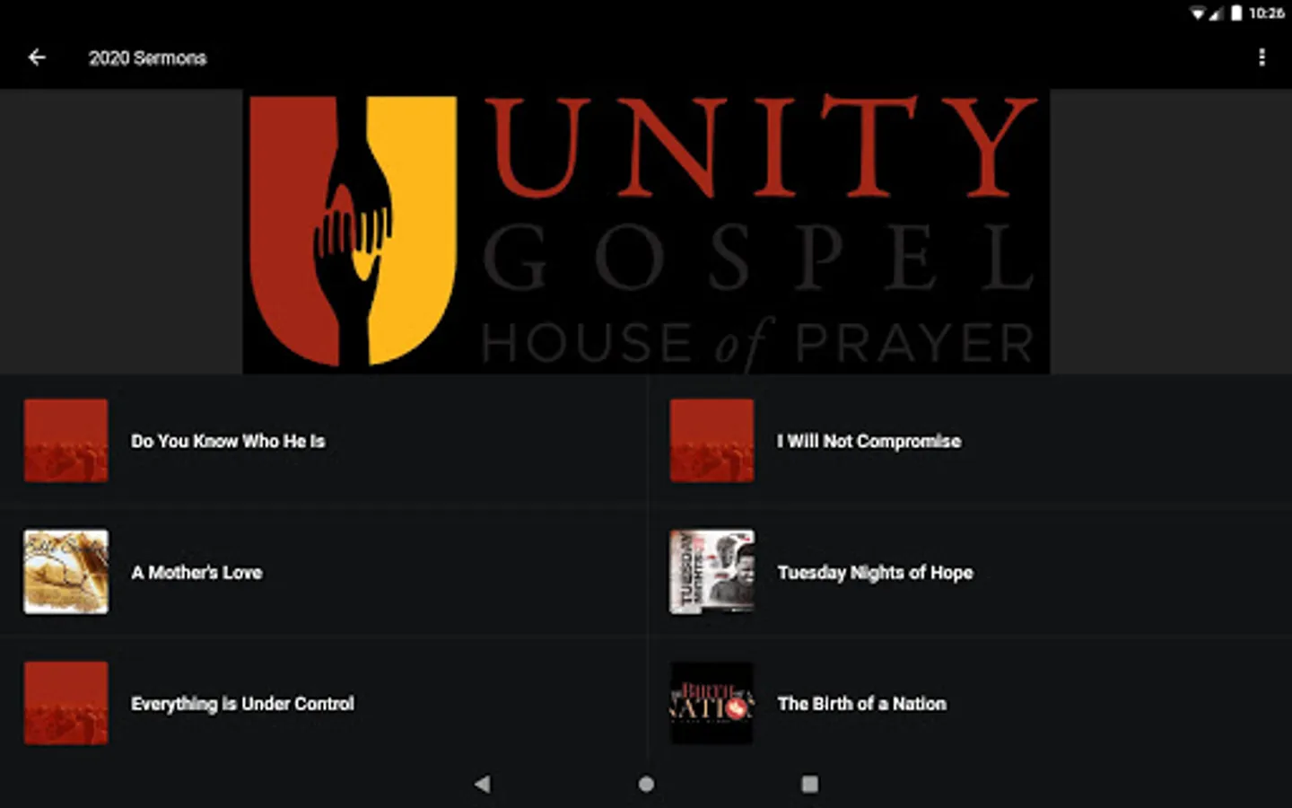The image size is (1292, 808).
Task: Select the Everything is Under Control title
Action: [x=242, y=703]
